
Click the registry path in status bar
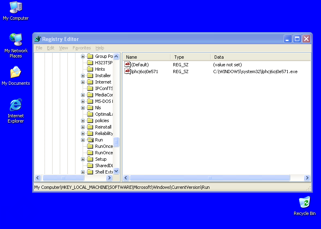(122, 187)
